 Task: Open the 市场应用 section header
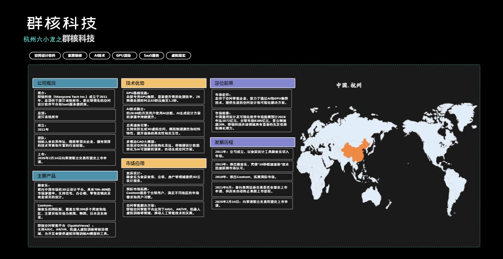(163, 163)
